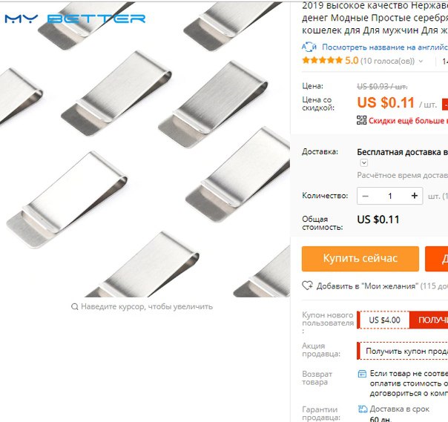Click the Купить сейчас button
This screenshot has height=422, width=448.
[360, 259]
